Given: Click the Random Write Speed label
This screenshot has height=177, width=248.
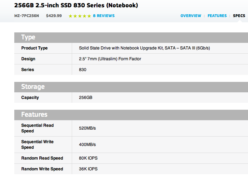Looking at the screenshot, I should point(42,169).
